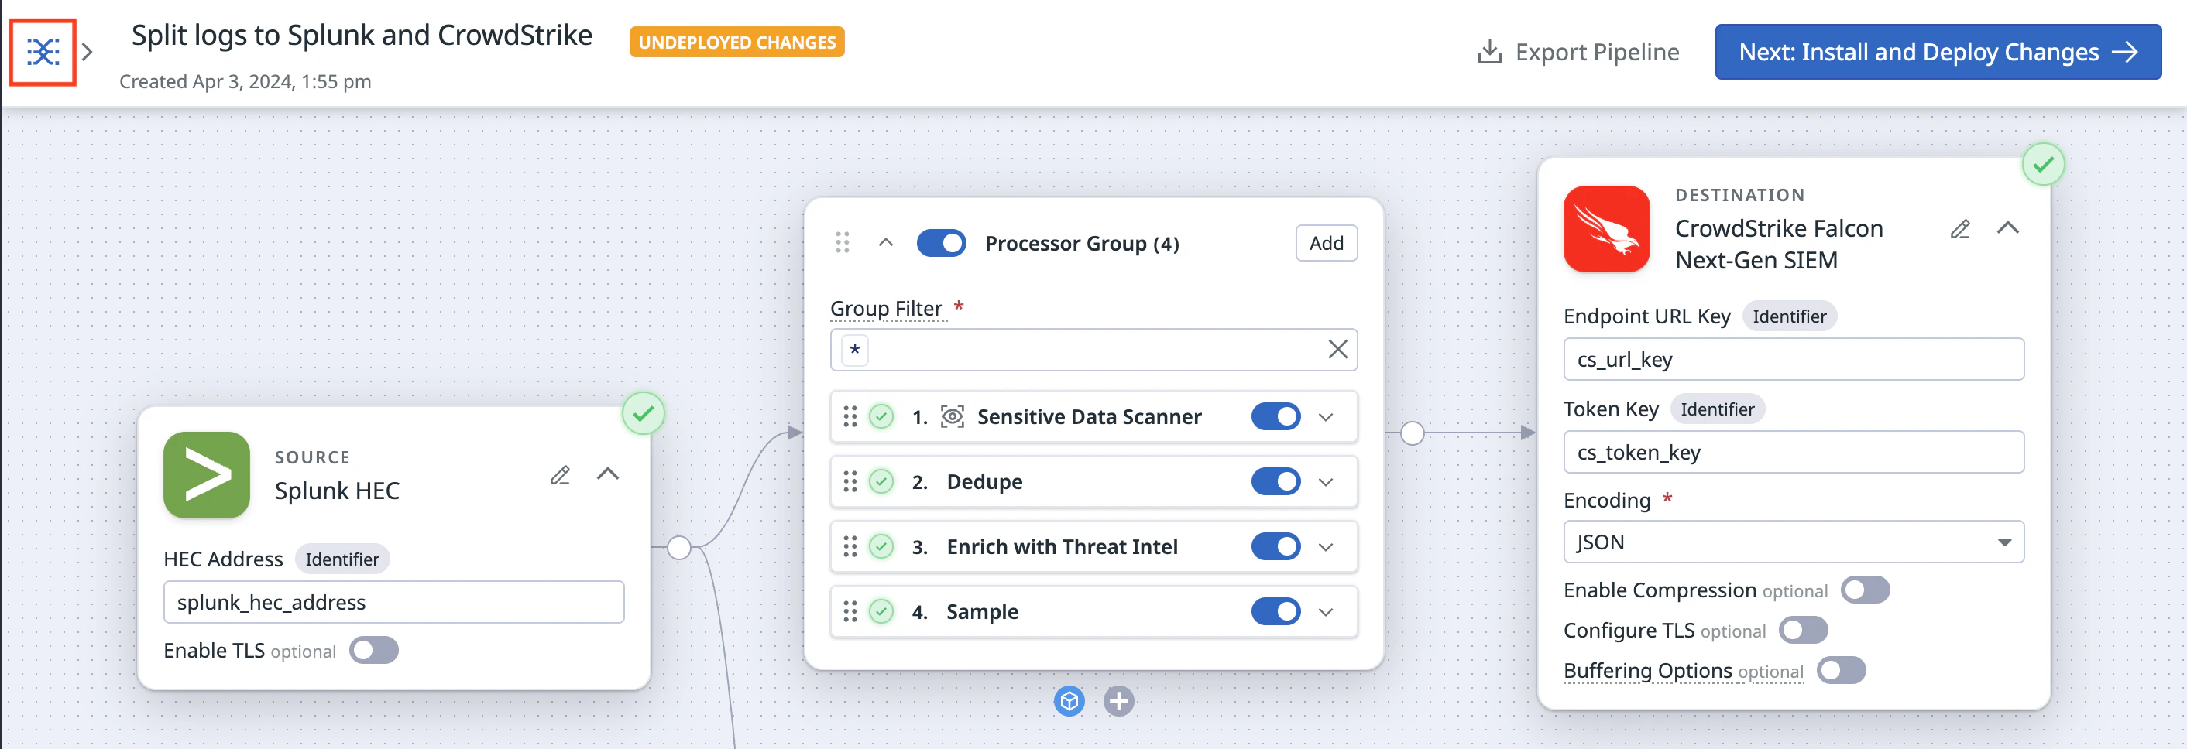Click the Splunk HEC source pencil edit icon
The width and height of the screenshot is (2187, 749).
559,475
